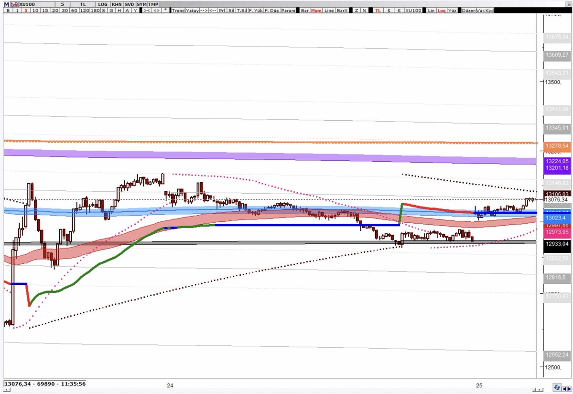Click the Var.Kyd save default button
Image resolution: width=573 pixels, height=394 pixels.
click(x=485, y=10)
